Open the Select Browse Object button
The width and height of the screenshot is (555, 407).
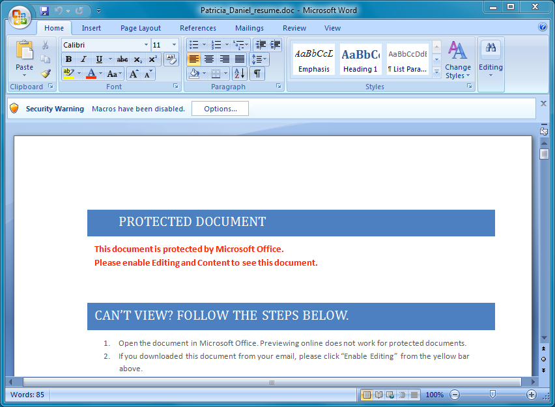click(x=544, y=359)
